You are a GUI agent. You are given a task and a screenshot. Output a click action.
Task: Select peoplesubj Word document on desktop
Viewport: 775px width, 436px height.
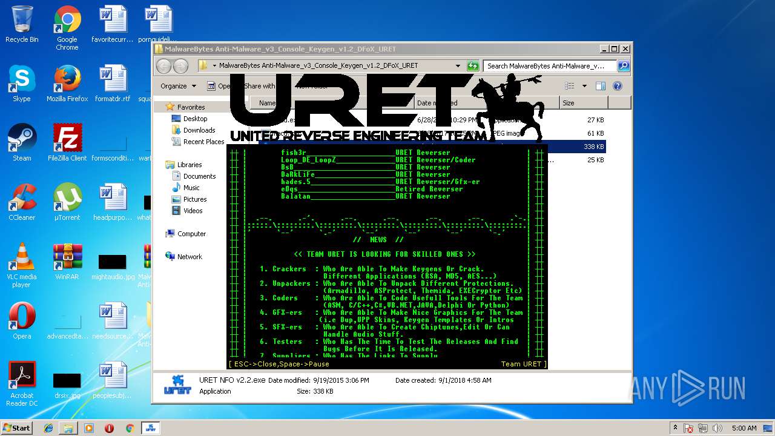(x=113, y=381)
